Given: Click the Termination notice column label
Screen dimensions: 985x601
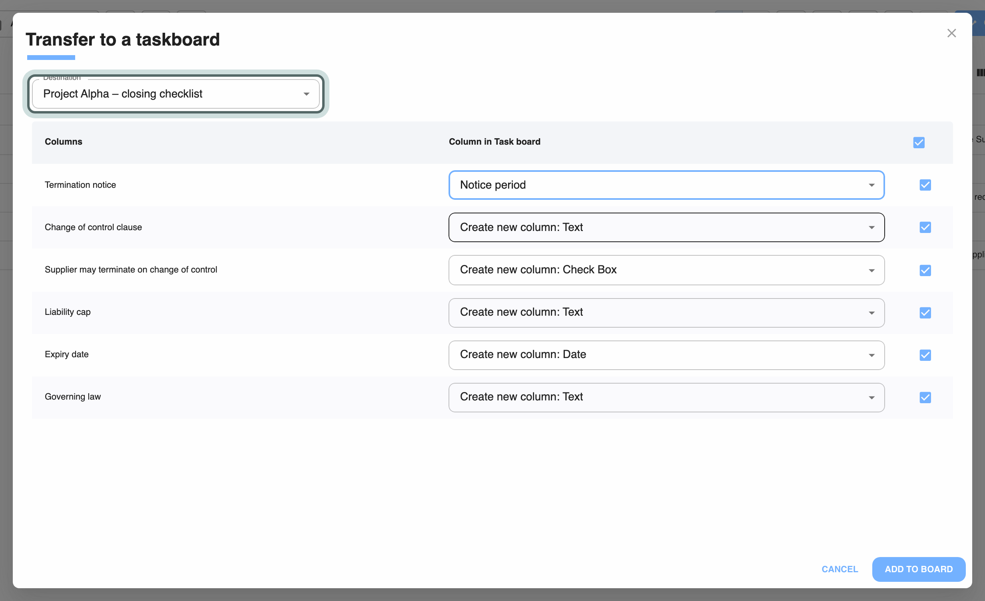Looking at the screenshot, I should click(80, 185).
